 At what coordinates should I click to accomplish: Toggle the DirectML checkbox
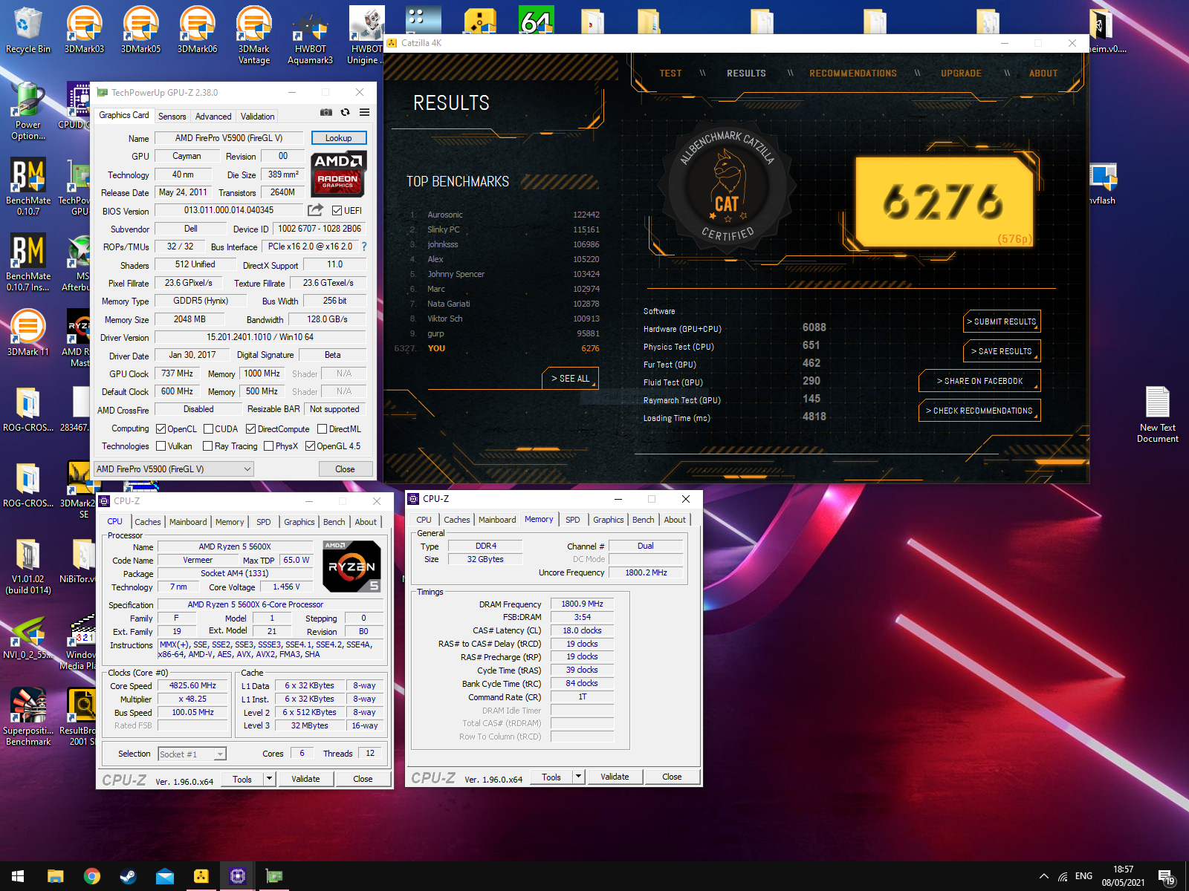323,428
